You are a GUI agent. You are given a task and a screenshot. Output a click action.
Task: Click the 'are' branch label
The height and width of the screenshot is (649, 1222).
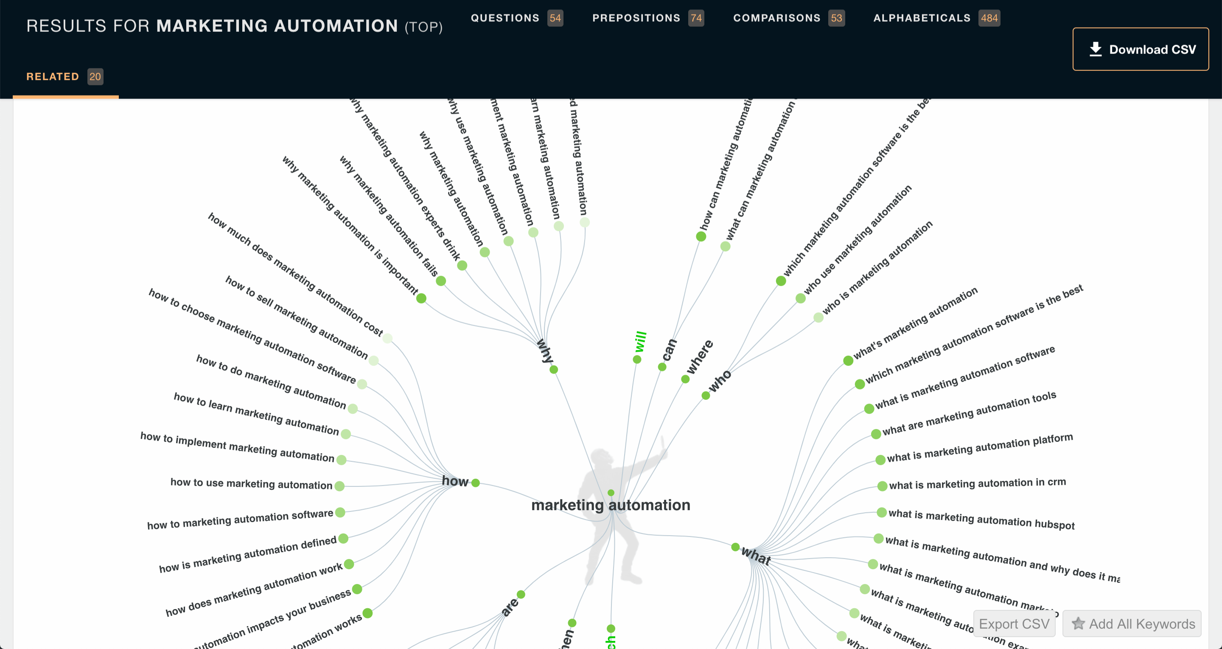[510, 607]
